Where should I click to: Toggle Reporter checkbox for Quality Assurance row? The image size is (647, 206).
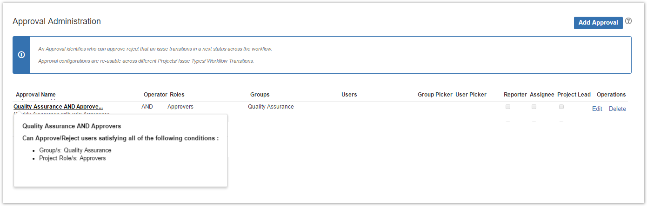[508, 107]
